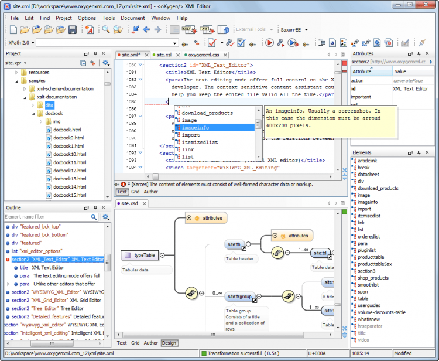The image size is (439, 361).
Task: Collapse the typeTable node in schema diagram
Action: [162, 255]
